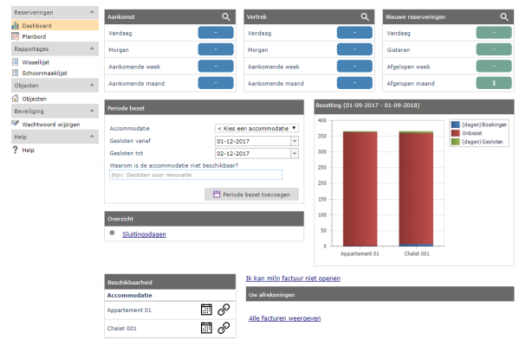This screenshot has height=352, width=526.
Task: Click the link icon for Appartement 01
Action: (x=224, y=310)
